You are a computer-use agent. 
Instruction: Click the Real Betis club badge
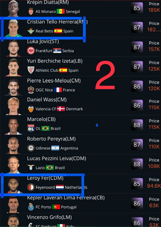point(31,31)
